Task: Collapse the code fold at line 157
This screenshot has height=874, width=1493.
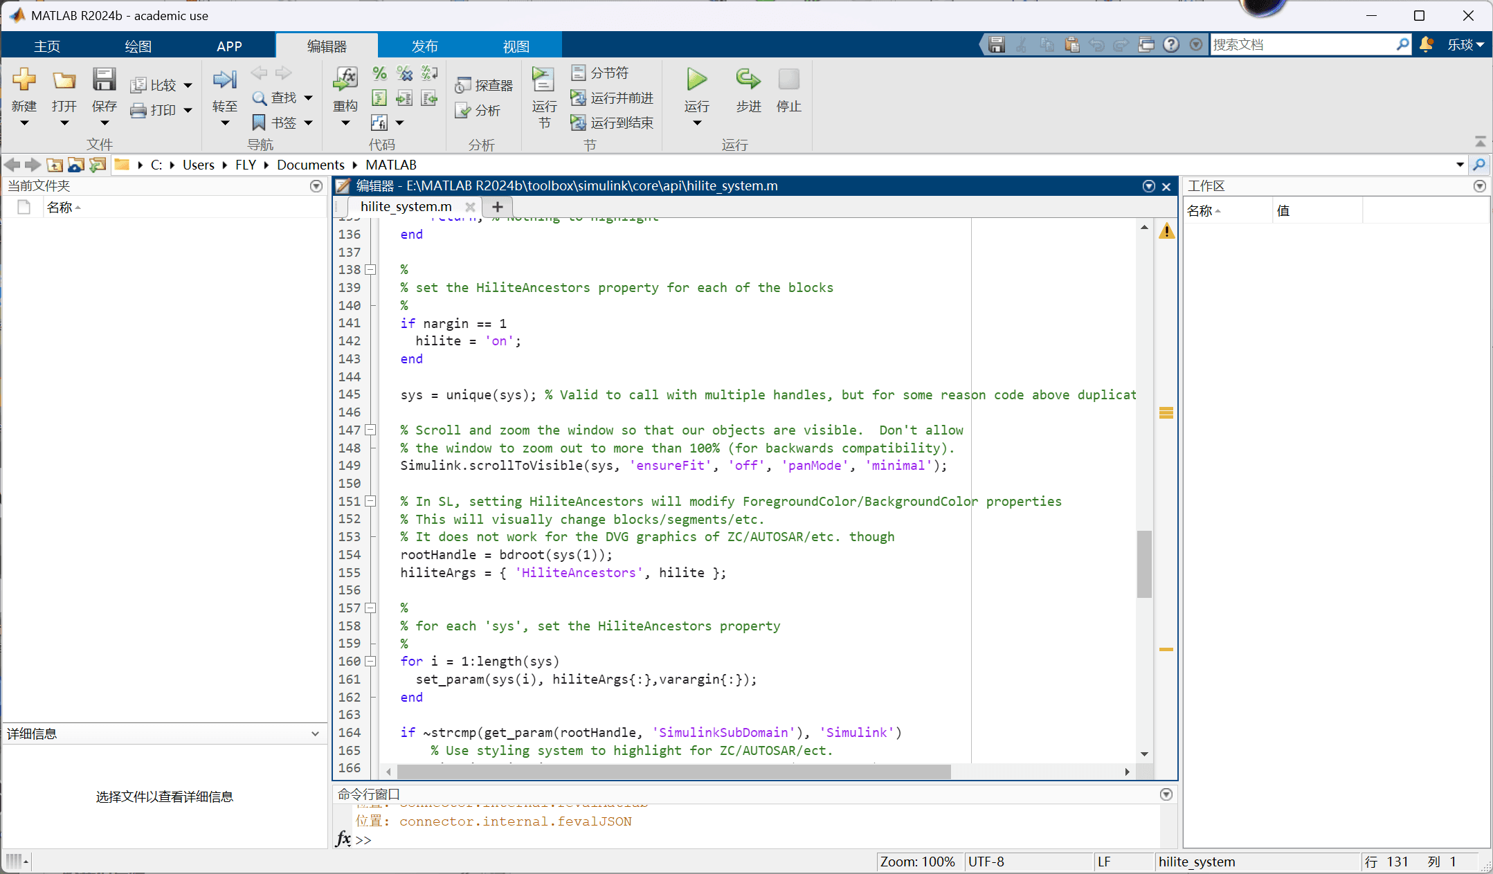Action: pos(371,608)
